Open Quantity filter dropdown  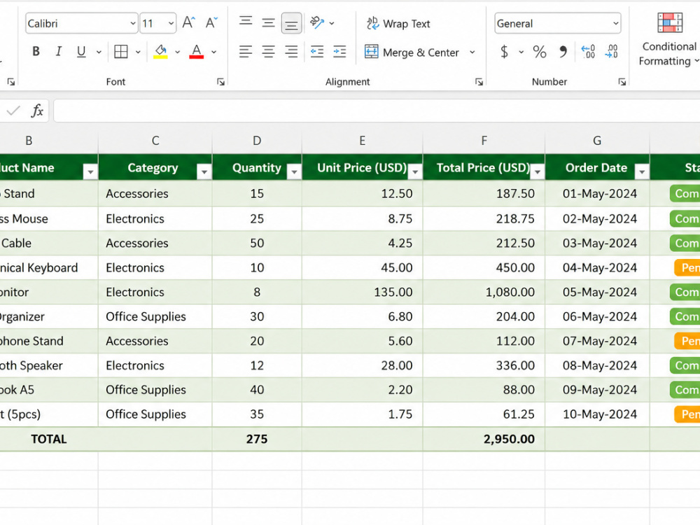tap(294, 171)
